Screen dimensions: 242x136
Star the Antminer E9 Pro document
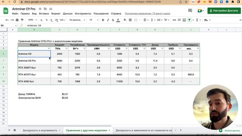[40, 9]
